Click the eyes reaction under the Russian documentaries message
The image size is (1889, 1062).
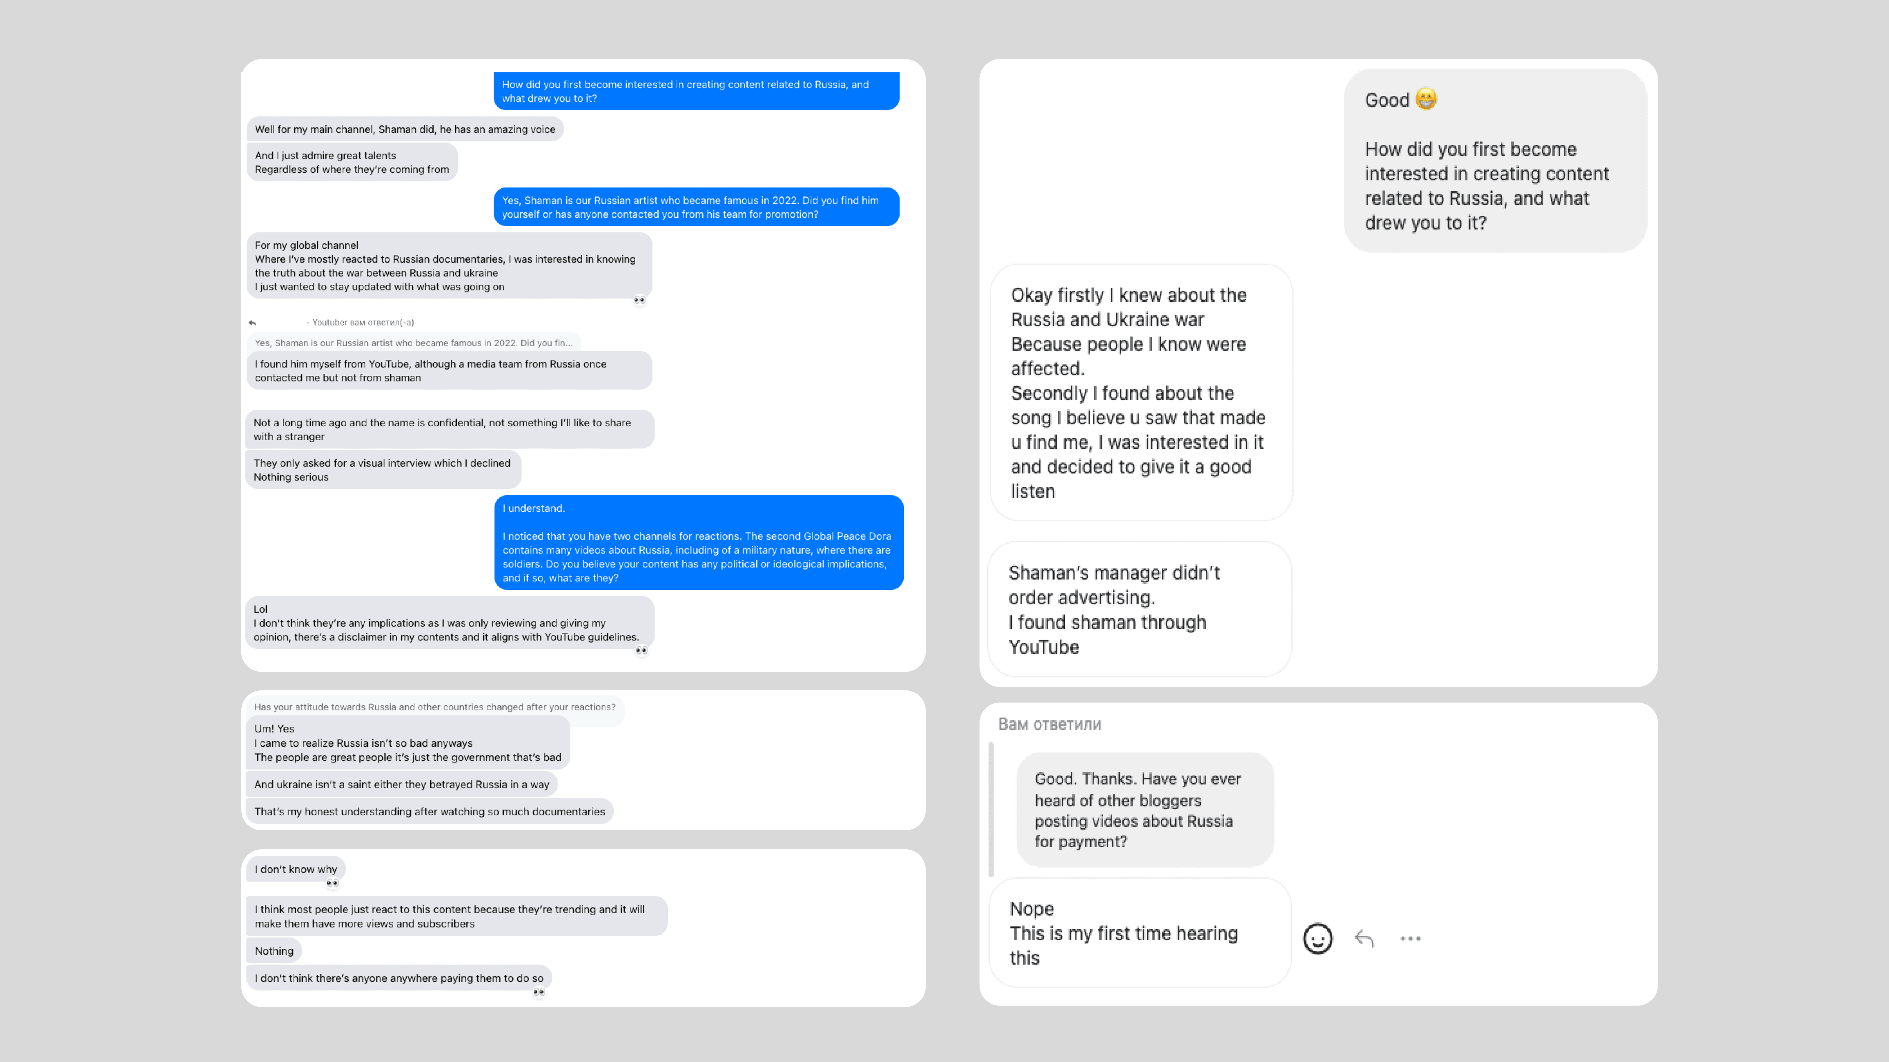pyautogui.click(x=639, y=300)
